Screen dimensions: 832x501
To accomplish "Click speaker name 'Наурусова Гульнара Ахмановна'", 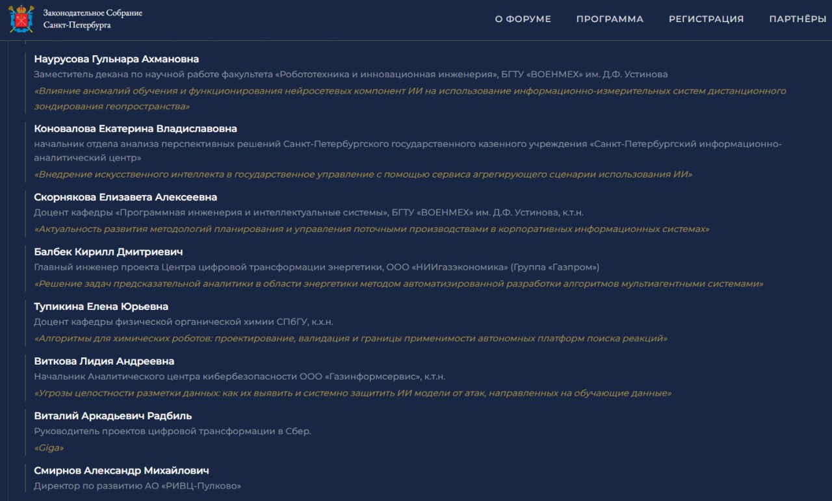I will pos(116,59).
